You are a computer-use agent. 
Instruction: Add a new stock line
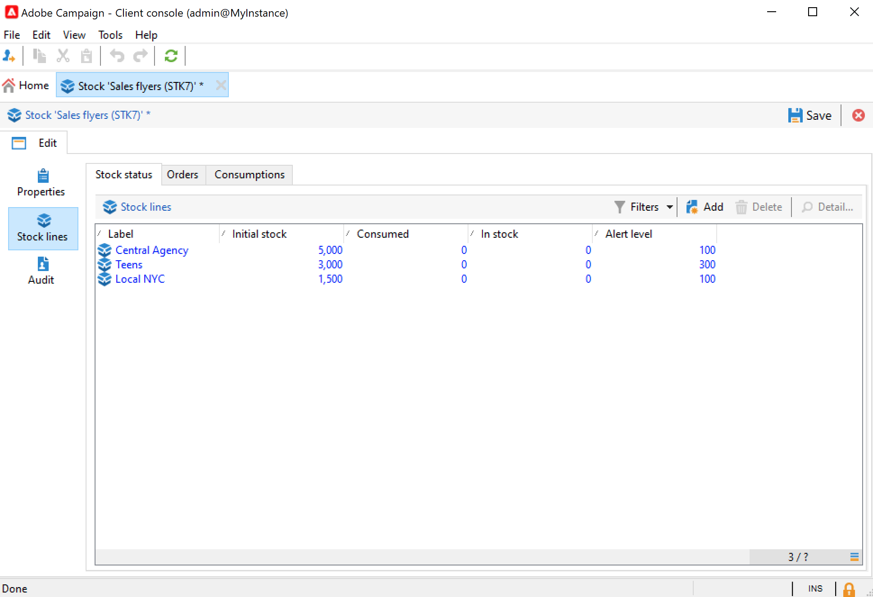tap(705, 207)
